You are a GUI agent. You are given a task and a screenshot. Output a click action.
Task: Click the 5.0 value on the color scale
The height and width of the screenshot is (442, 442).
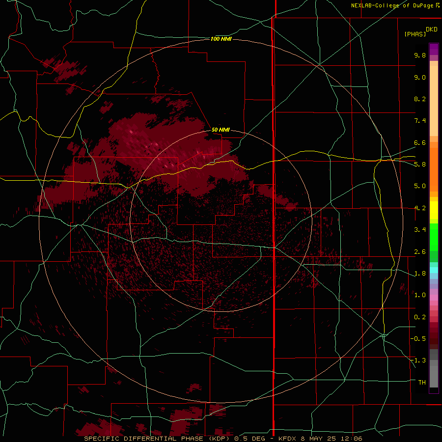420,186
